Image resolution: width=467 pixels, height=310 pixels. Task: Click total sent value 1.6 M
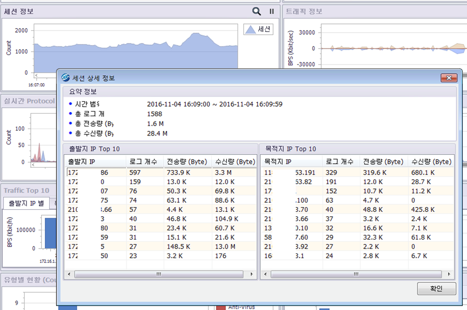click(x=155, y=124)
